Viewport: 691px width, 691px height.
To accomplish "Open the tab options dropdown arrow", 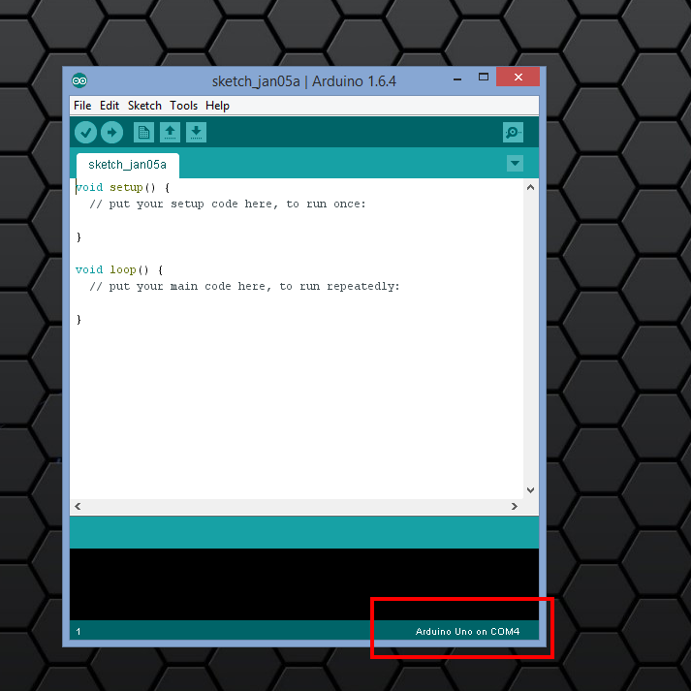I will (x=515, y=164).
